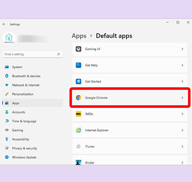The width and height of the screenshot is (192, 182).
Task: Open IMDb defaults entry
Action: coord(130,114)
